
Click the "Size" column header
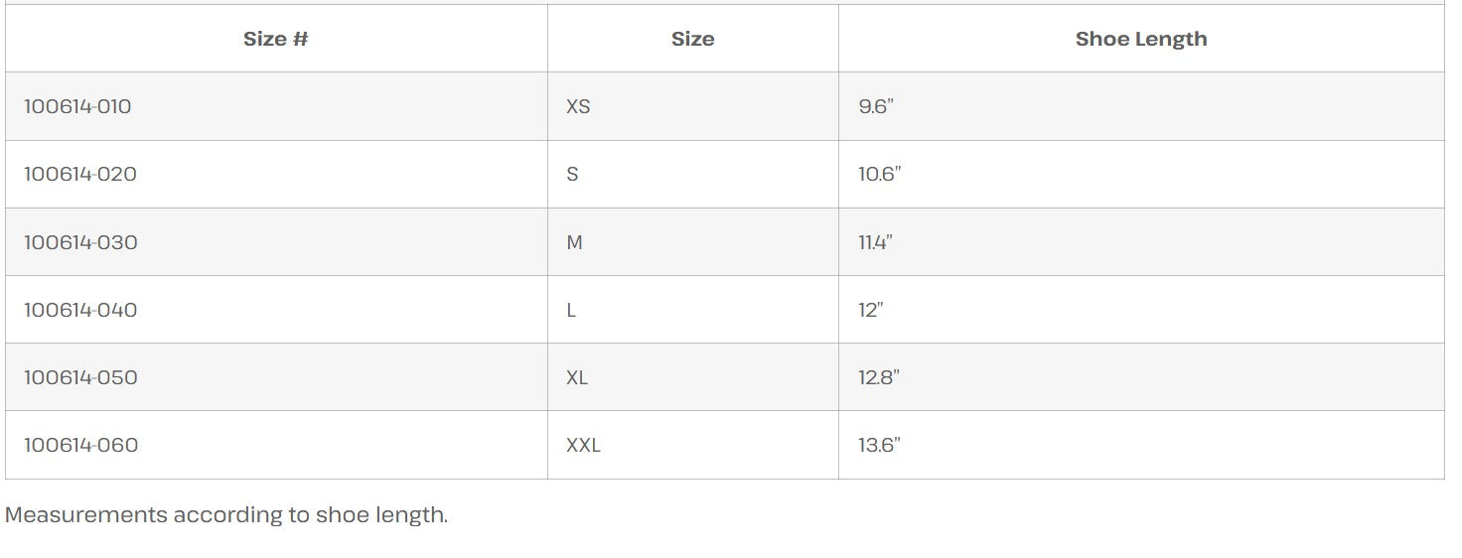coord(692,40)
